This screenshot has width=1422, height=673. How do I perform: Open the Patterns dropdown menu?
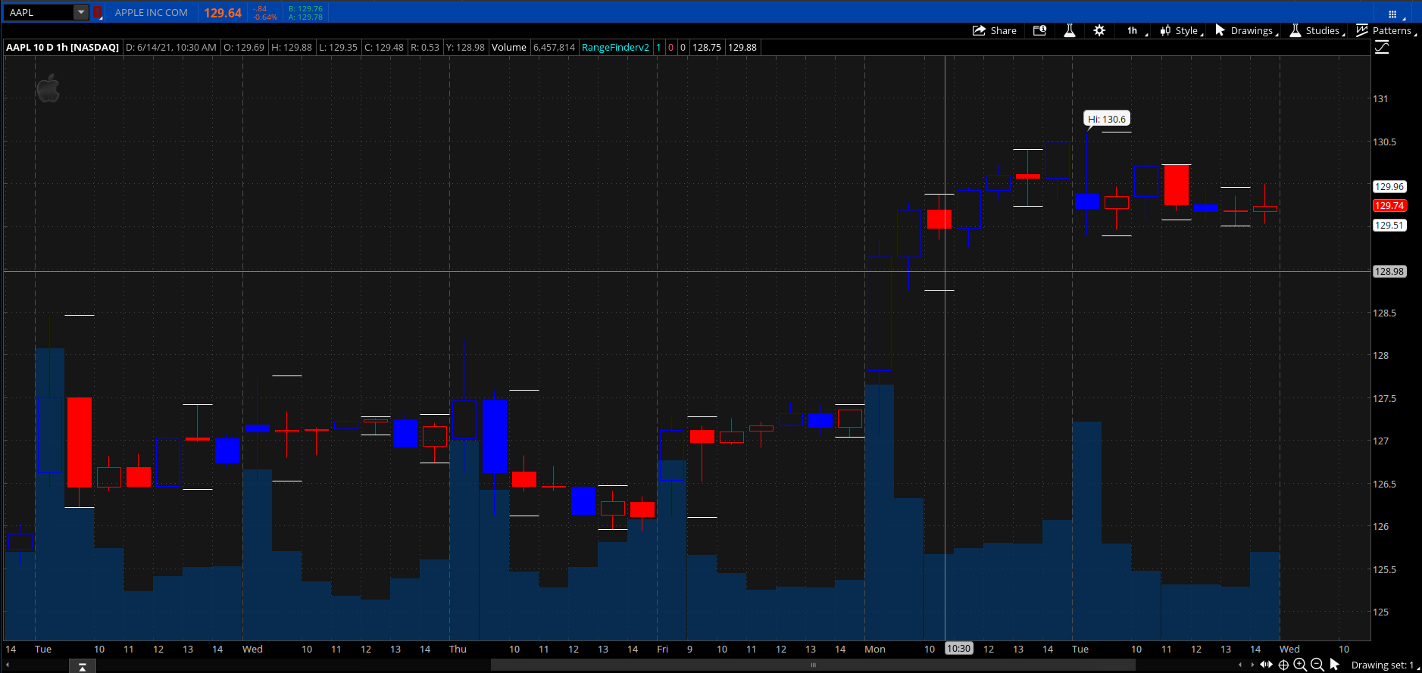(1394, 30)
